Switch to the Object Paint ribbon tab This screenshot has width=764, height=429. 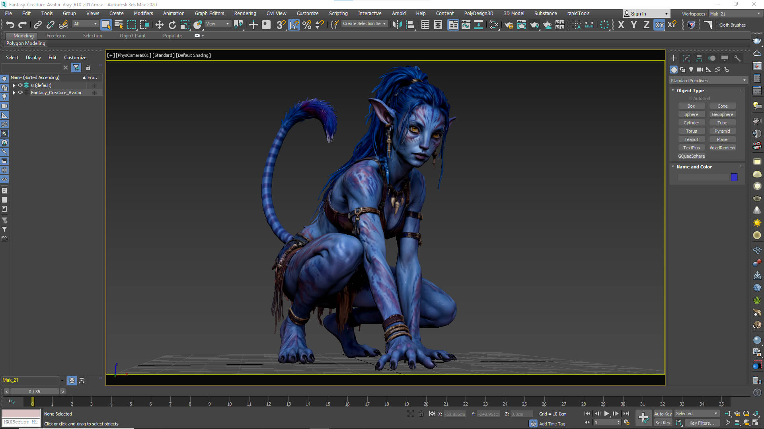click(x=133, y=35)
